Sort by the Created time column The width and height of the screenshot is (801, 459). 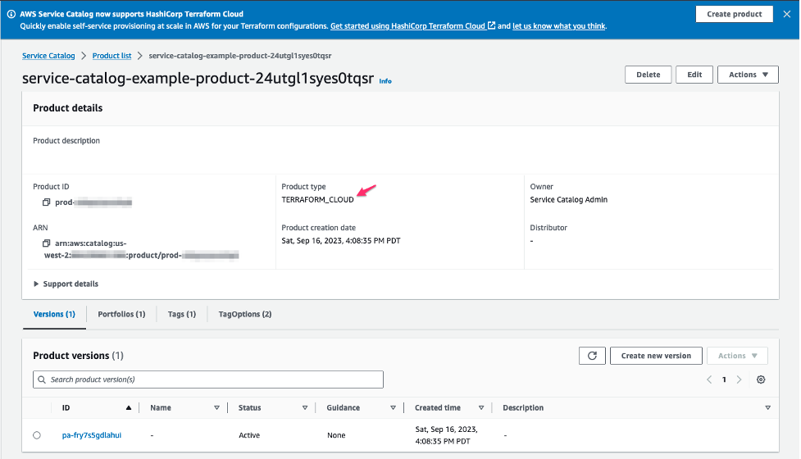[x=481, y=407]
